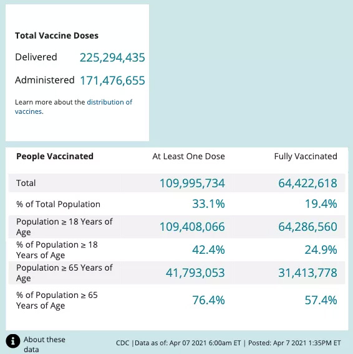This screenshot has height=354, width=353.
Task: Click the Fully Vaccinated column header
Action: coord(306,156)
